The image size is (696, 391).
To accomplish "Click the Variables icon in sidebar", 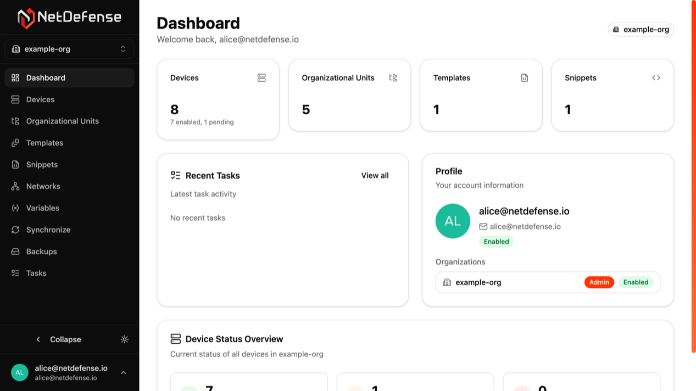I will [x=15, y=208].
